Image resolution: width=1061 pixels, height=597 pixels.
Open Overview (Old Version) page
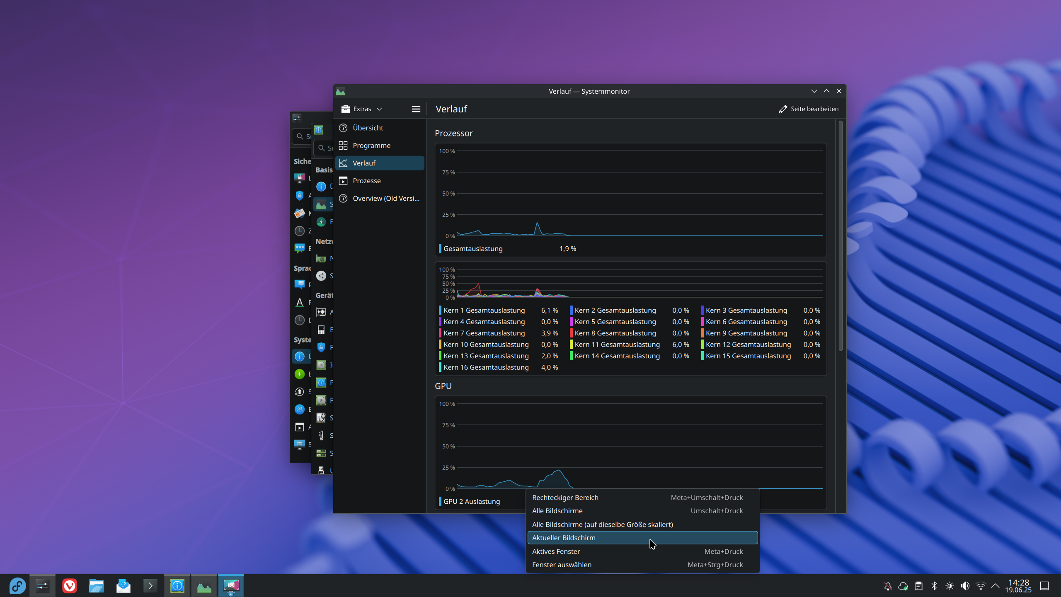[385, 198]
